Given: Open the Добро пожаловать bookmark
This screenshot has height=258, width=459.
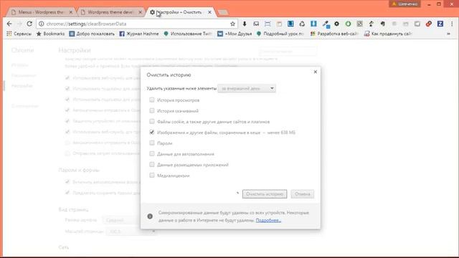Looking at the screenshot, I should (92, 34).
